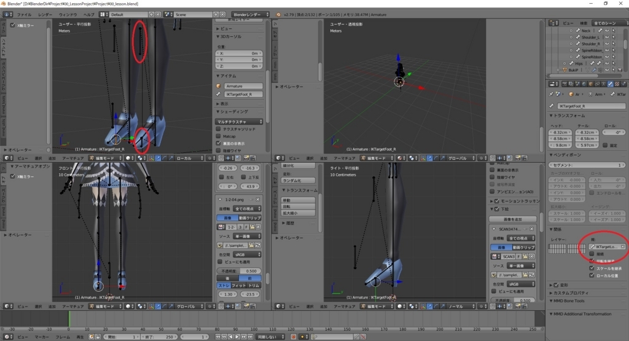Screen dimensions: 629x341
Task: Click the 画像を追加 button
Action: (513, 219)
